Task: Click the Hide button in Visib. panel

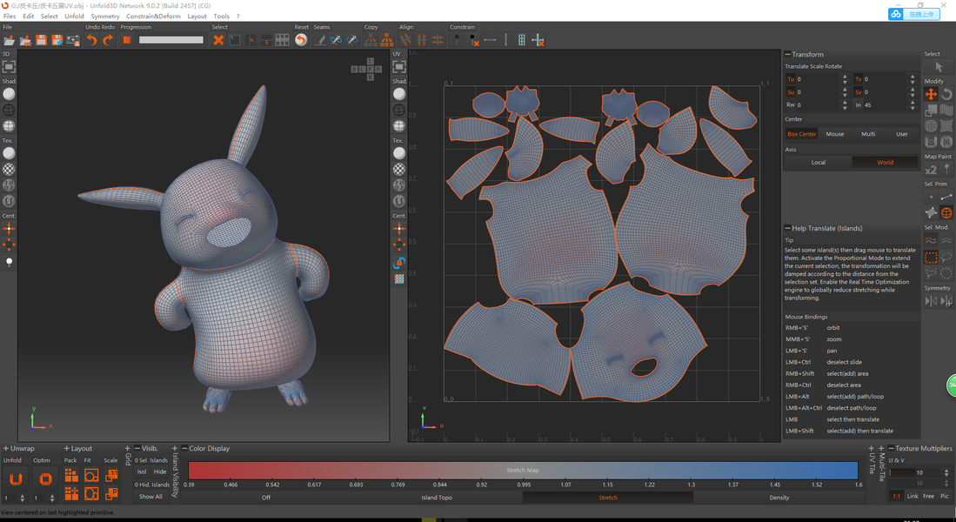Action: 160,472
